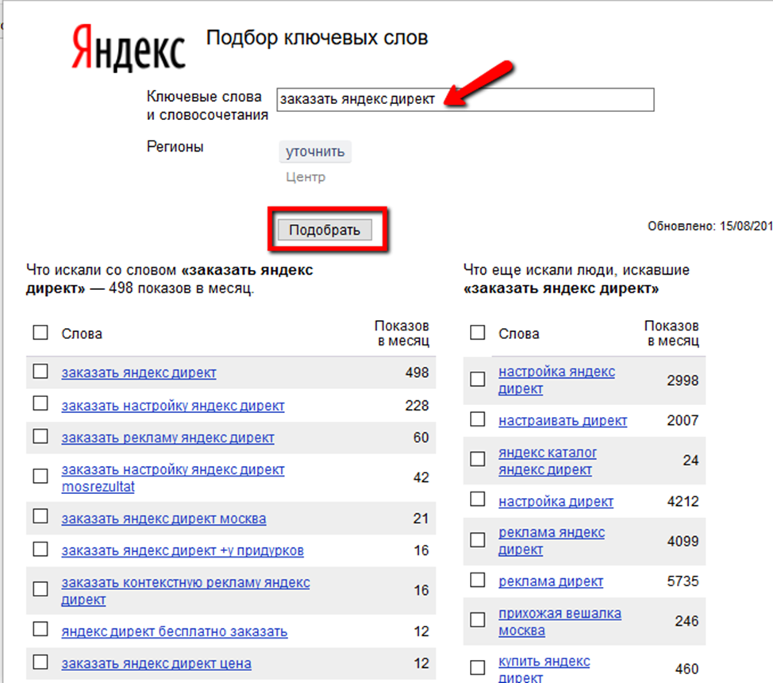Select checkbox beside настраивать директ
Image resolution: width=773 pixels, height=683 pixels.
[478, 419]
